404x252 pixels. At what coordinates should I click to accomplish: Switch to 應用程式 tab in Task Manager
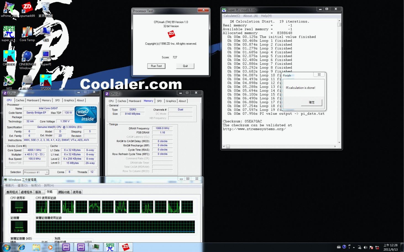12,192
